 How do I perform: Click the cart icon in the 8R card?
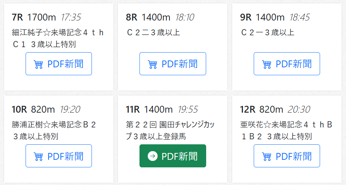[152, 64]
